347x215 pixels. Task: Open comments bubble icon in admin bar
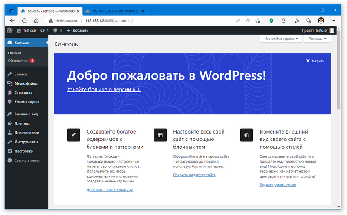click(x=56, y=30)
